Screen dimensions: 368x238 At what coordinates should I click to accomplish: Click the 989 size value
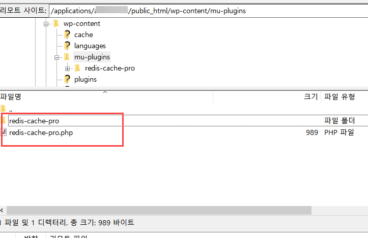312,132
